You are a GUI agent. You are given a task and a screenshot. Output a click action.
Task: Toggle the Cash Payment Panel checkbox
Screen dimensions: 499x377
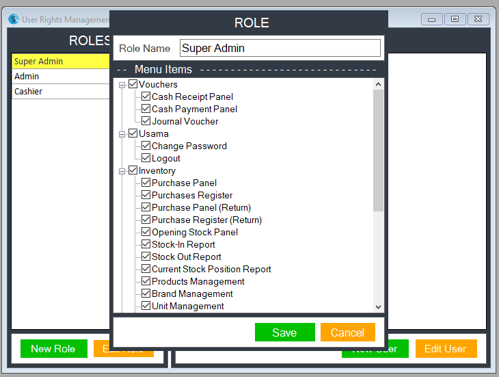pos(146,109)
